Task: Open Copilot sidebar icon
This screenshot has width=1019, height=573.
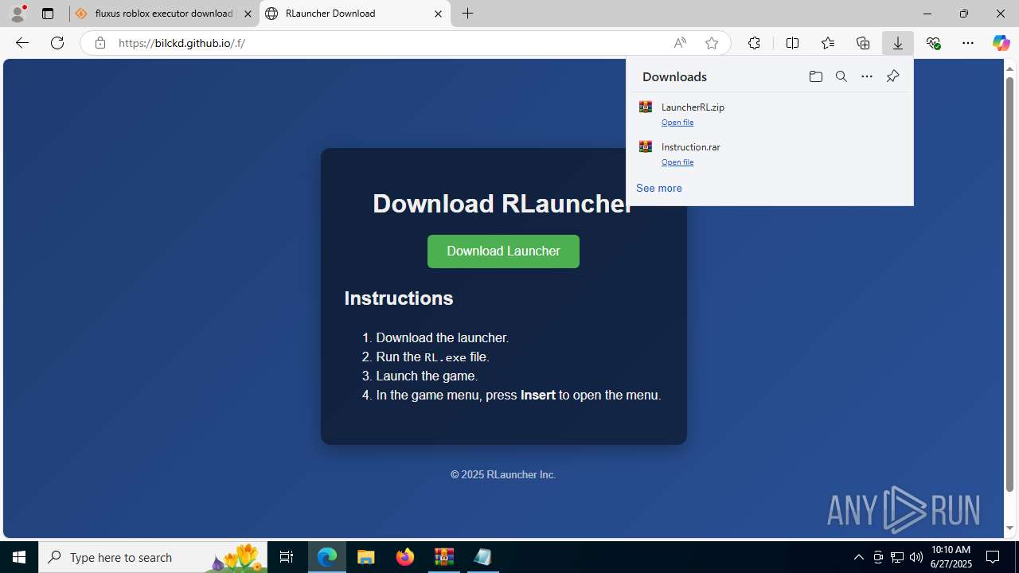Action: [1001, 43]
